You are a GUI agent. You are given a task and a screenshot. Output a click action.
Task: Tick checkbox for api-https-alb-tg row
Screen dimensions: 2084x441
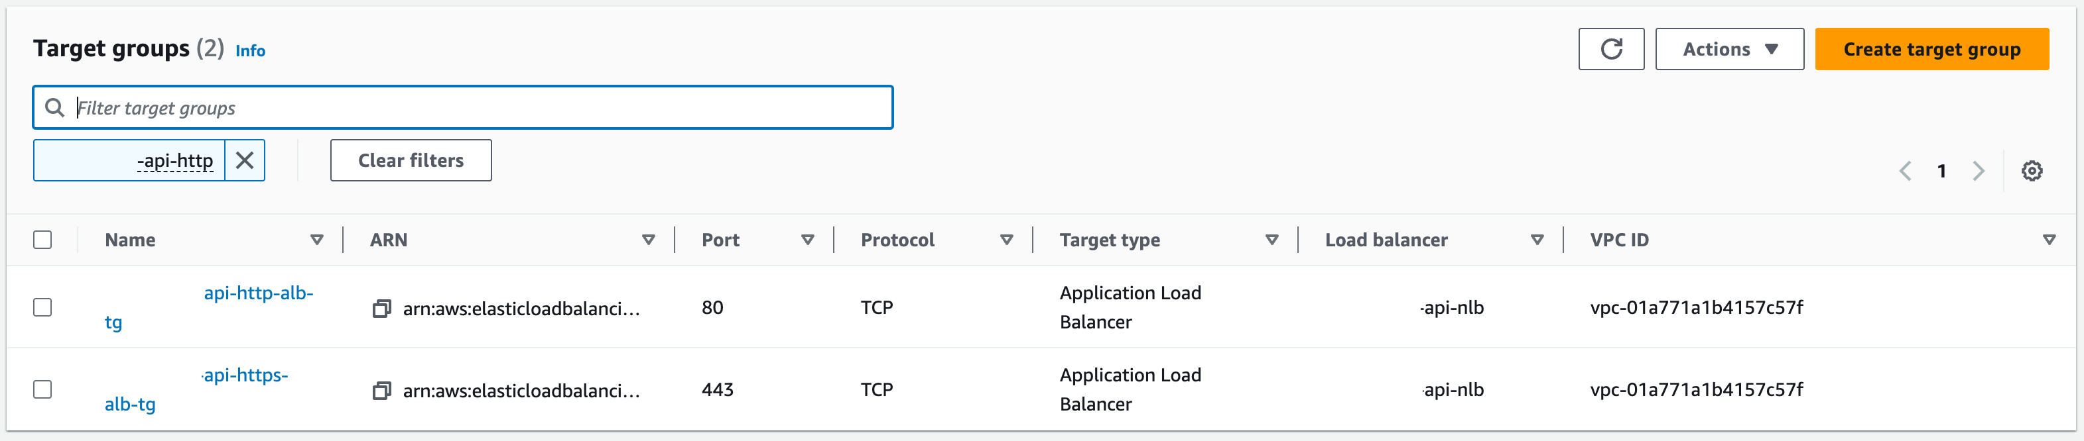(43, 390)
